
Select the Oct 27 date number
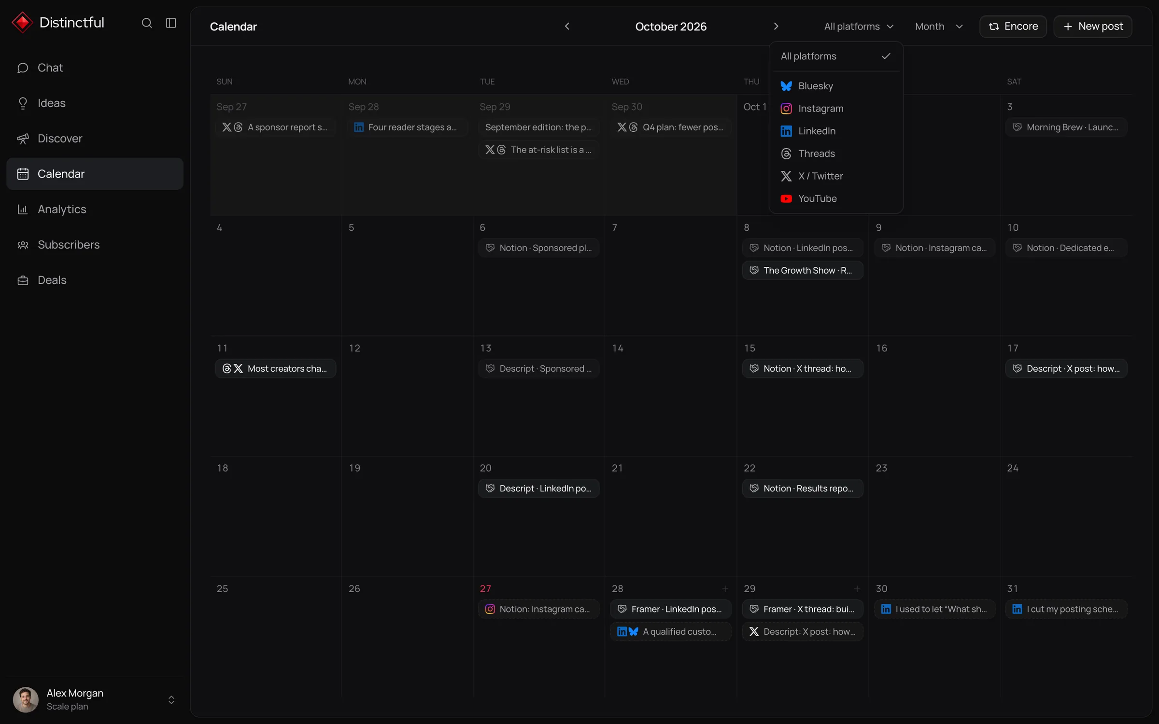[485, 589]
